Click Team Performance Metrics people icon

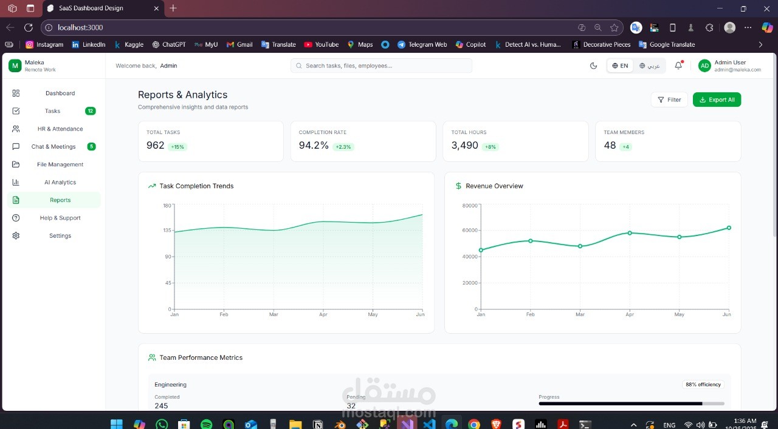click(152, 358)
